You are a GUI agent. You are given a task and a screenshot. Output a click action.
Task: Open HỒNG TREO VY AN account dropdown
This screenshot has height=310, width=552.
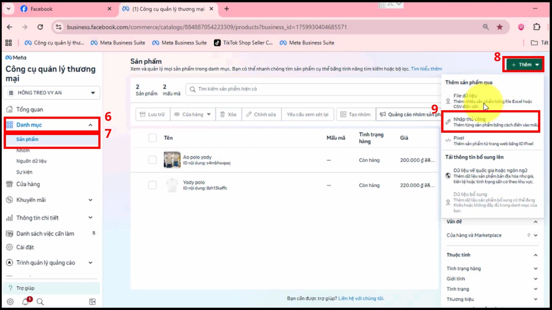tap(51, 93)
